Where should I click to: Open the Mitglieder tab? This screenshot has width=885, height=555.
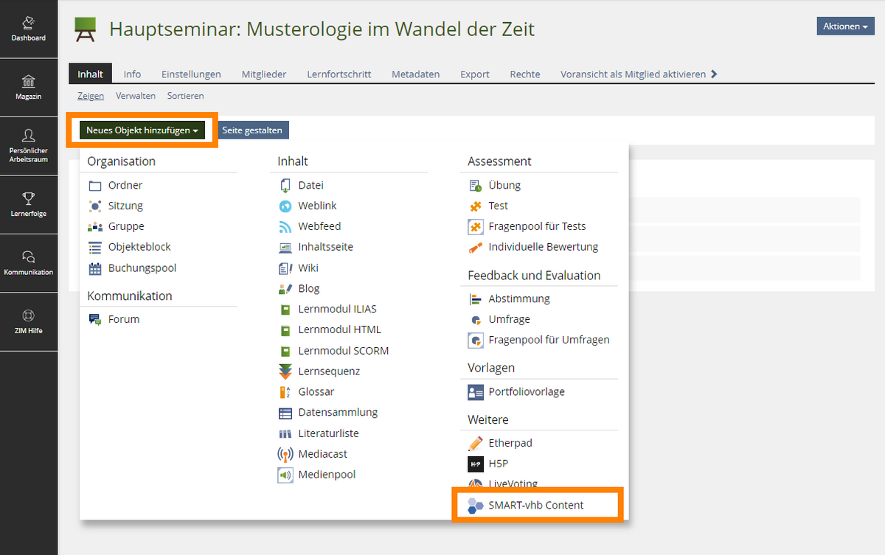(x=264, y=74)
